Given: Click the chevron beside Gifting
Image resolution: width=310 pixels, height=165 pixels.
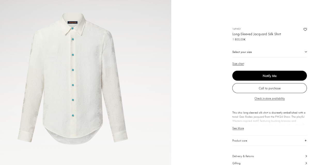Looking at the screenshot, I should (x=306, y=163).
